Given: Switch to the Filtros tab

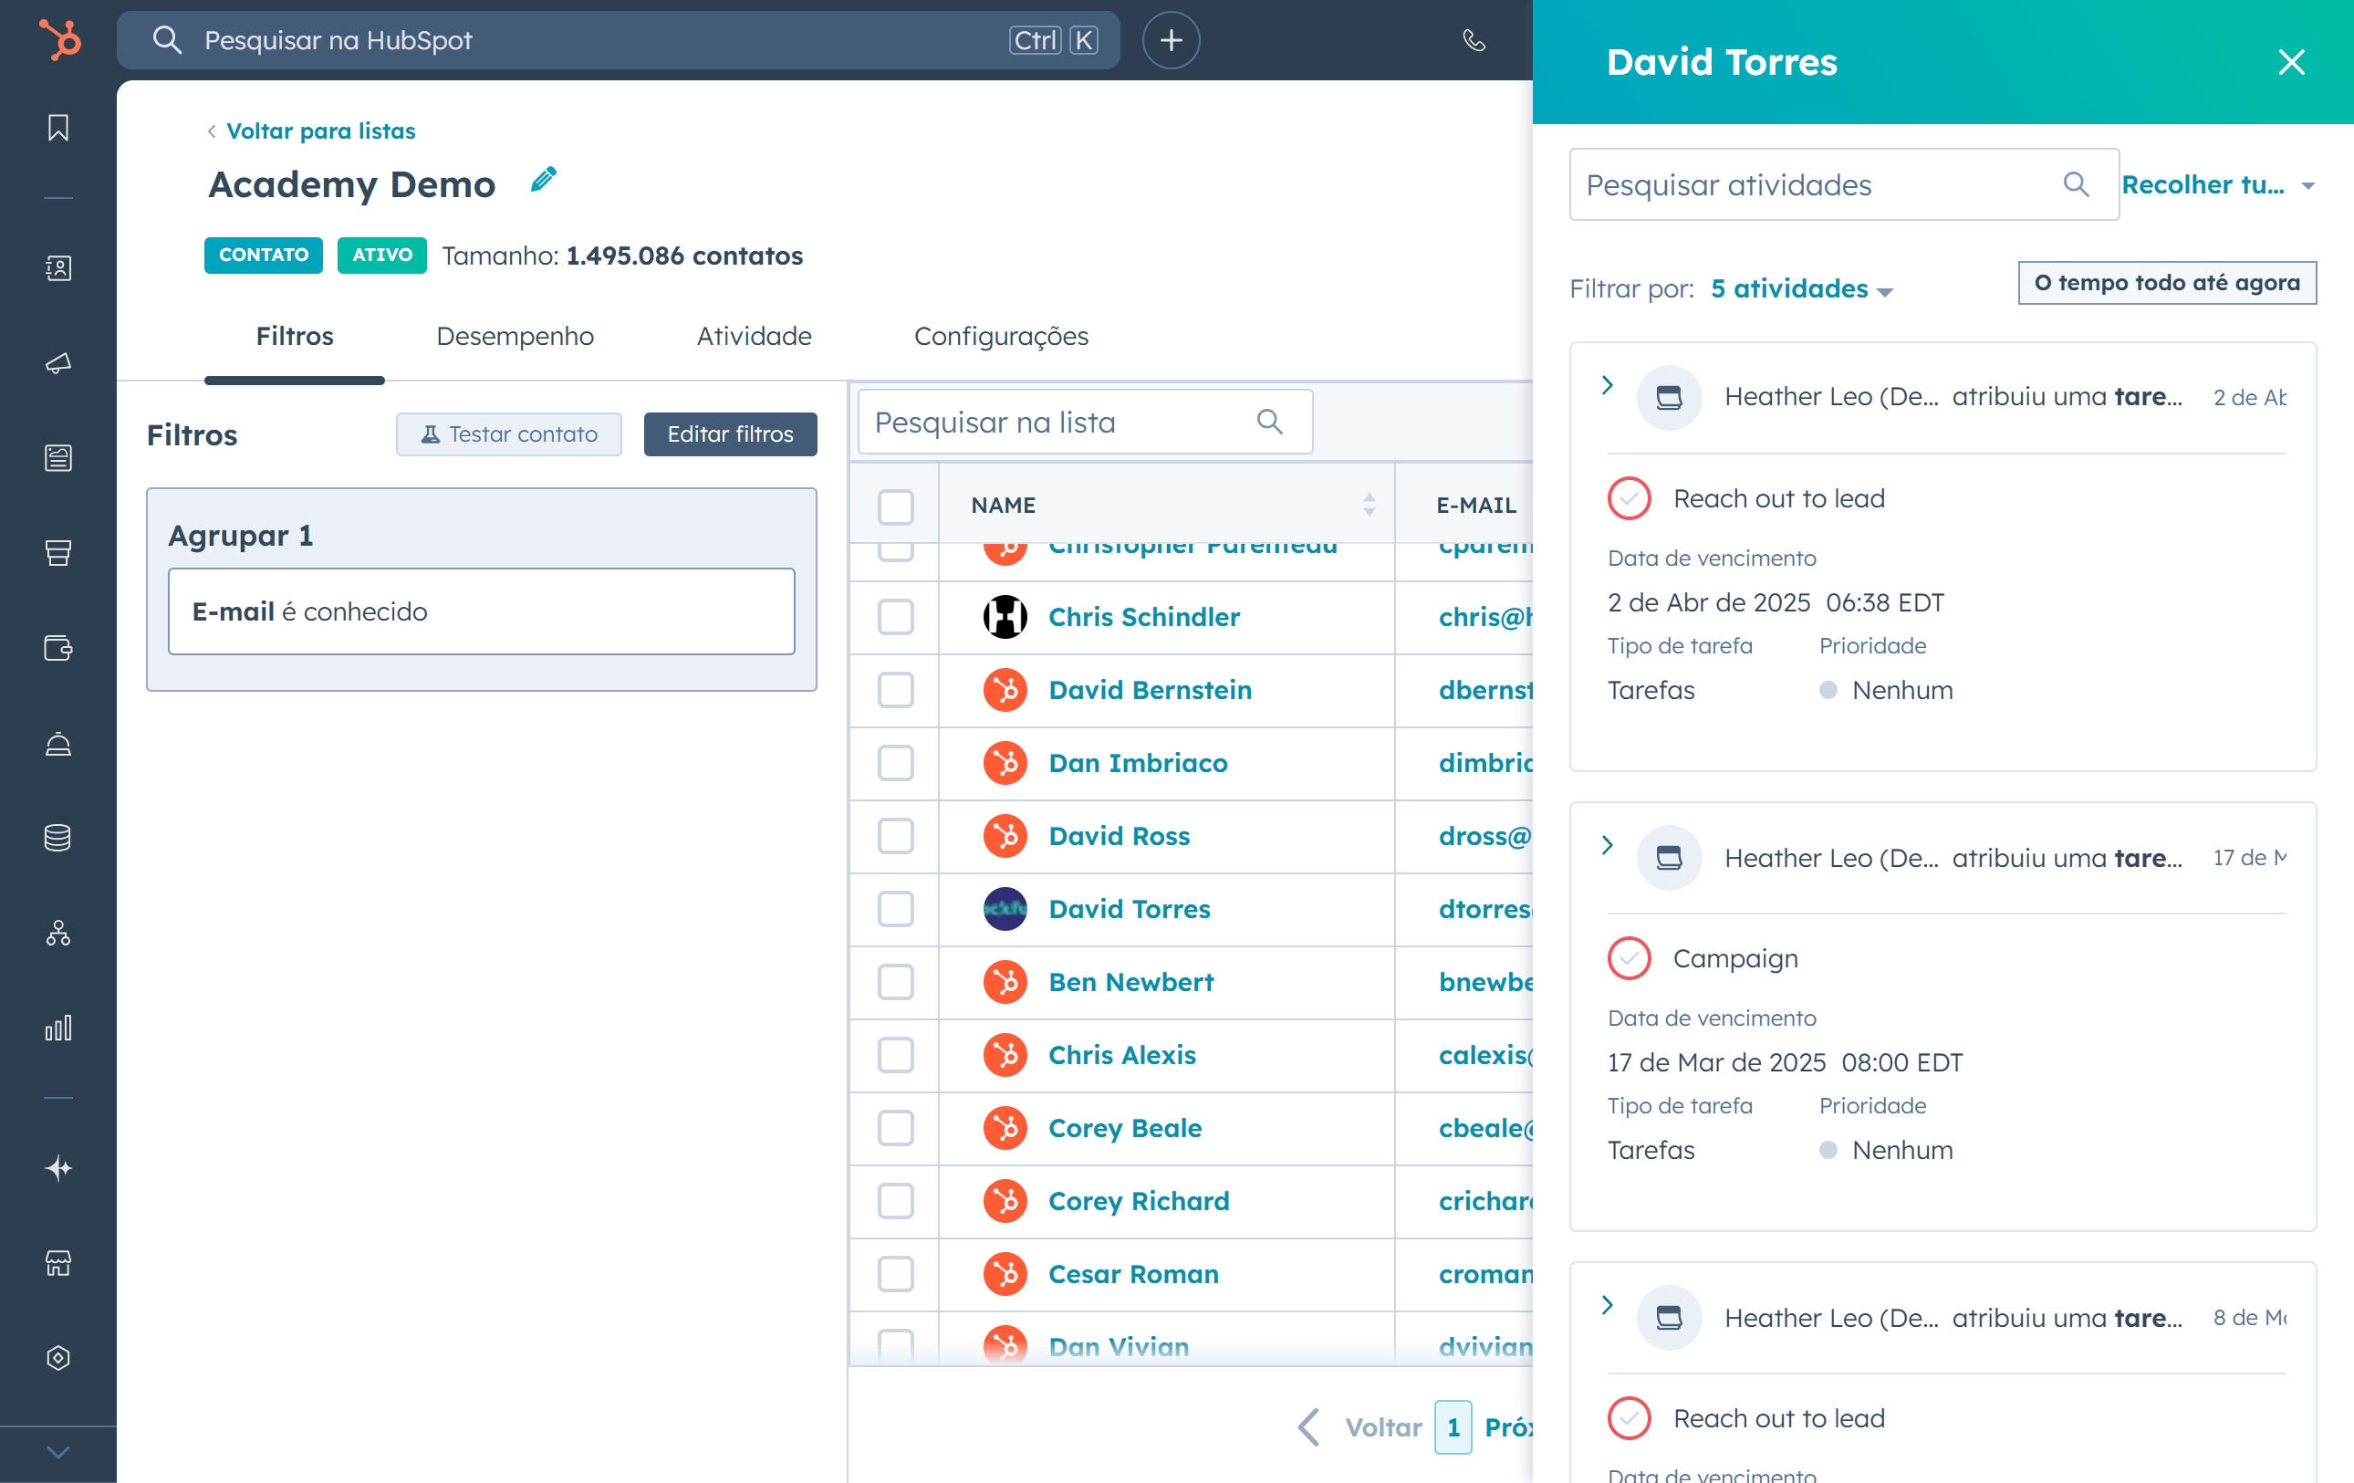Looking at the screenshot, I should click(x=294, y=336).
